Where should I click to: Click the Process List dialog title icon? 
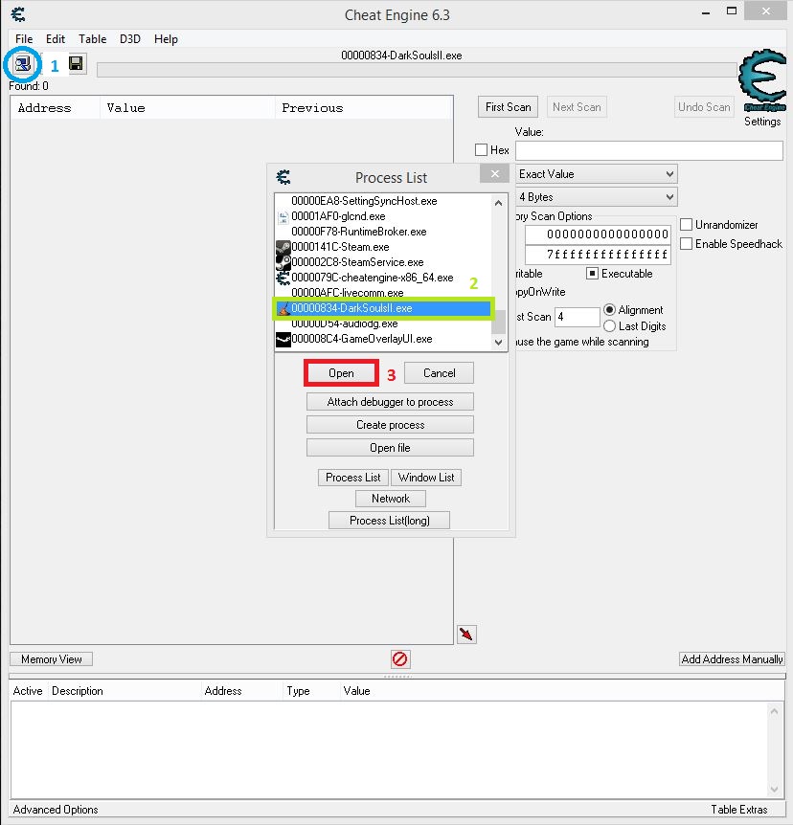283,177
